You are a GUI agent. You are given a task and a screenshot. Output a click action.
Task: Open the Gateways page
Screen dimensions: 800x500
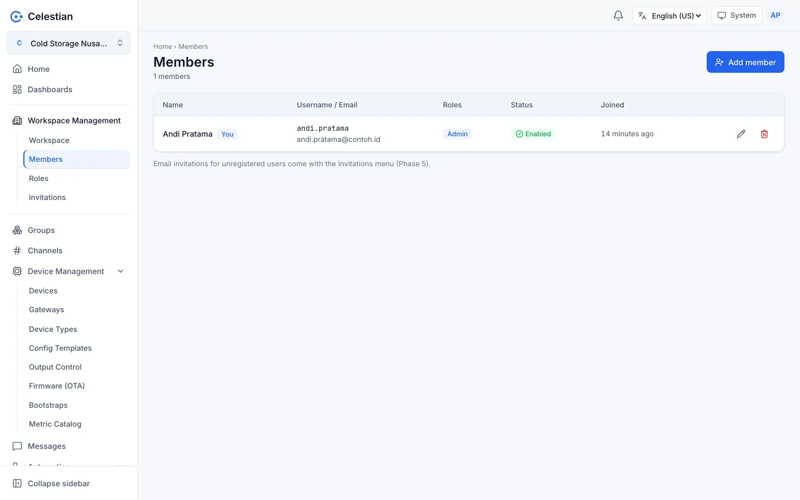pos(47,310)
